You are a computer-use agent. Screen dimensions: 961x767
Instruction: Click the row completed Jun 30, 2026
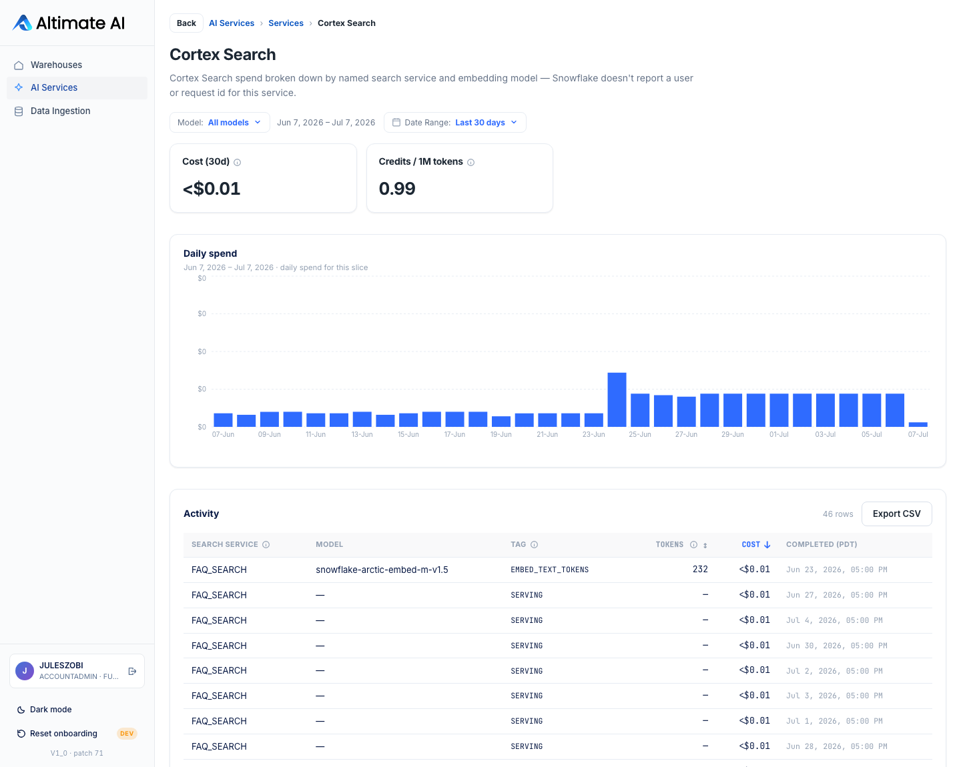point(557,646)
